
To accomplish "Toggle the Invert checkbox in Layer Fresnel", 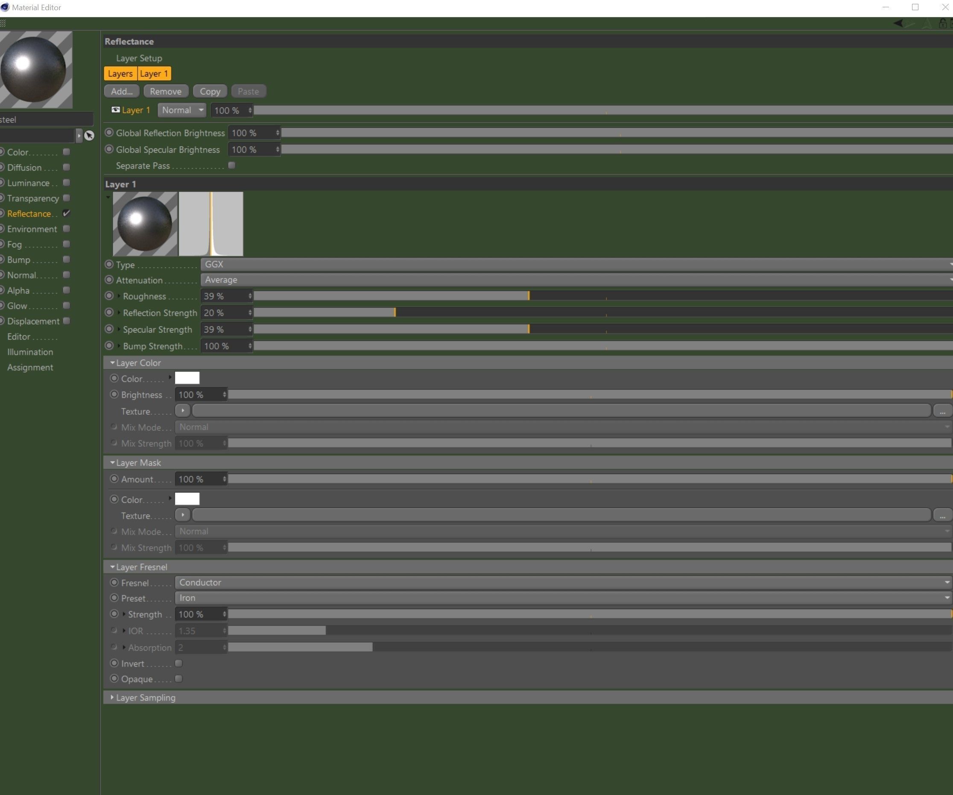I will pyautogui.click(x=179, y=664).
